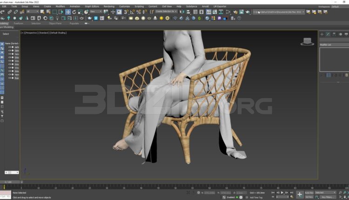Screen dimensions: 349x200
Task: Open the Edit menu
Action: tap(4, 7)
